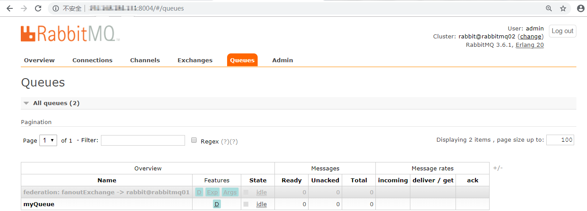The height and width of the screenshot is (211, 587).
Task: Sort by the Total column header
Action: [x=359, y=180]
